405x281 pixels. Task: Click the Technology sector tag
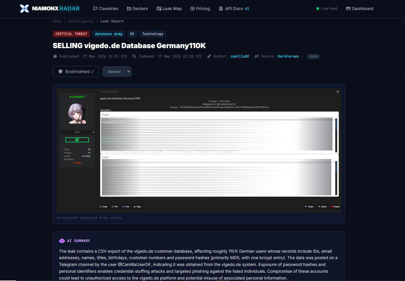click(x=153, y=34)
